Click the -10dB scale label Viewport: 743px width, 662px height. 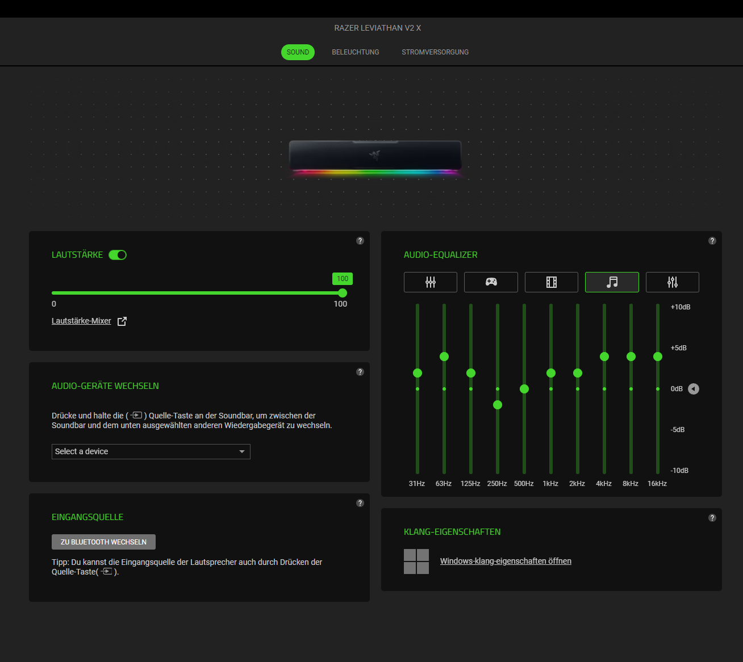point(679,471)
